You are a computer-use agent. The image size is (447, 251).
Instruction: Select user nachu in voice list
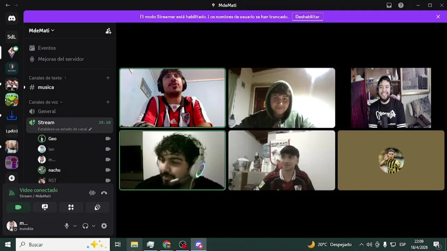(74, 170)
